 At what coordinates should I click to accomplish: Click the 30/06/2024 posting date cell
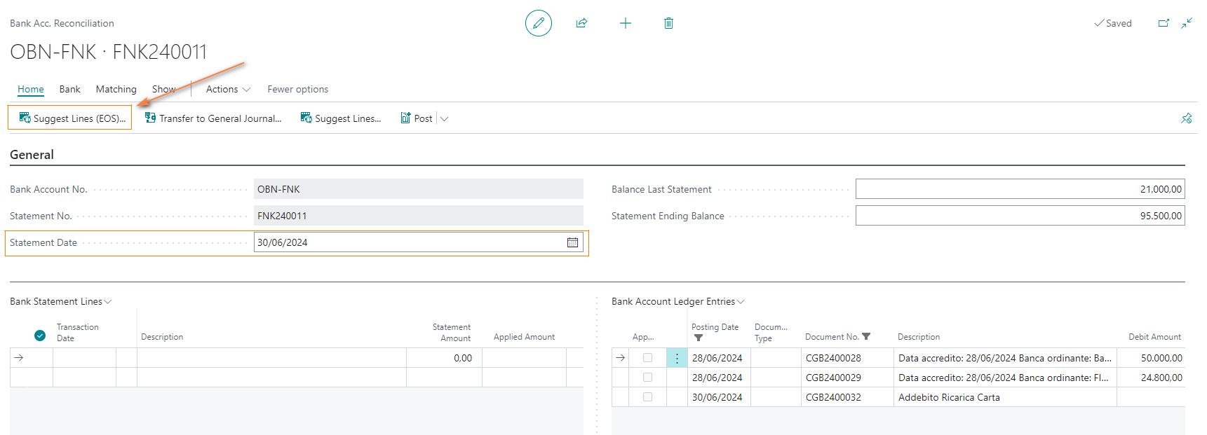(717, 397)
